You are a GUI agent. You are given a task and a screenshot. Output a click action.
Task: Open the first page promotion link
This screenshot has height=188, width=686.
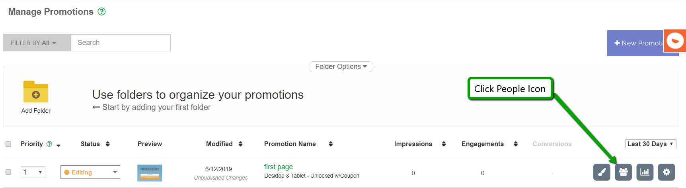pos(279,167)
